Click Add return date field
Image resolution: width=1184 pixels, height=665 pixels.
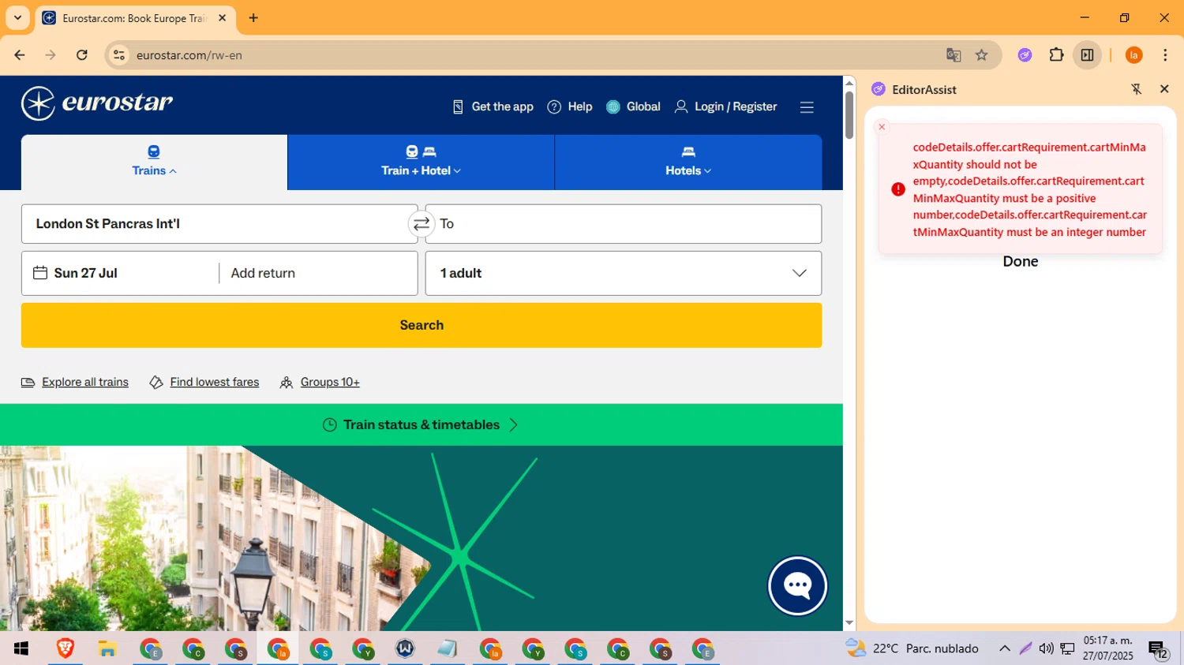pos(318,273)
